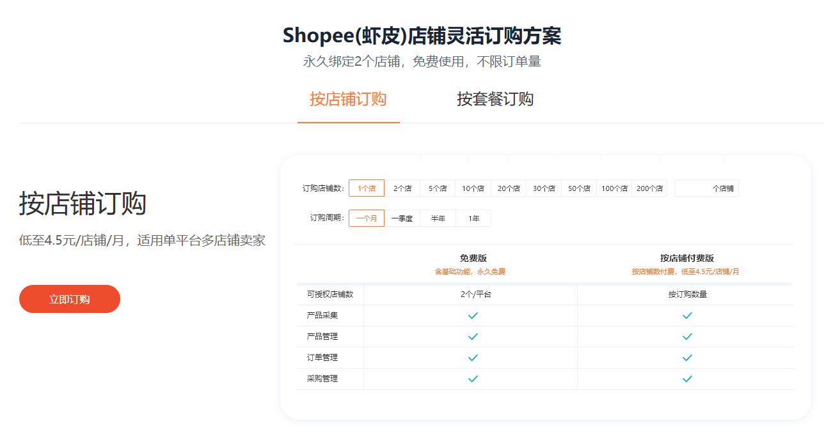The width and height of the screenshot is (824, 435).
Task: Select the 2个店 store count option
Action: pyautogui.click(x=402, y=188)
